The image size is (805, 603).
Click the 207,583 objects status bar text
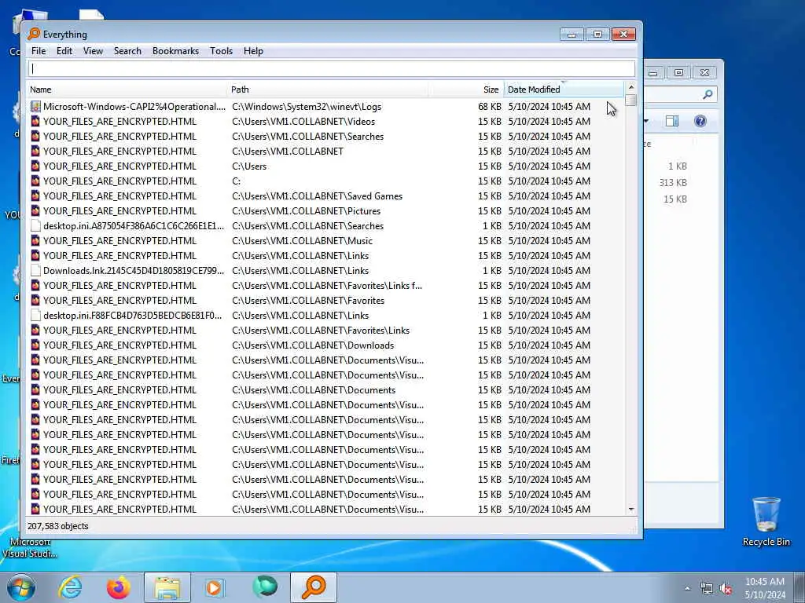pyautogui.click(x=57, y=526)
